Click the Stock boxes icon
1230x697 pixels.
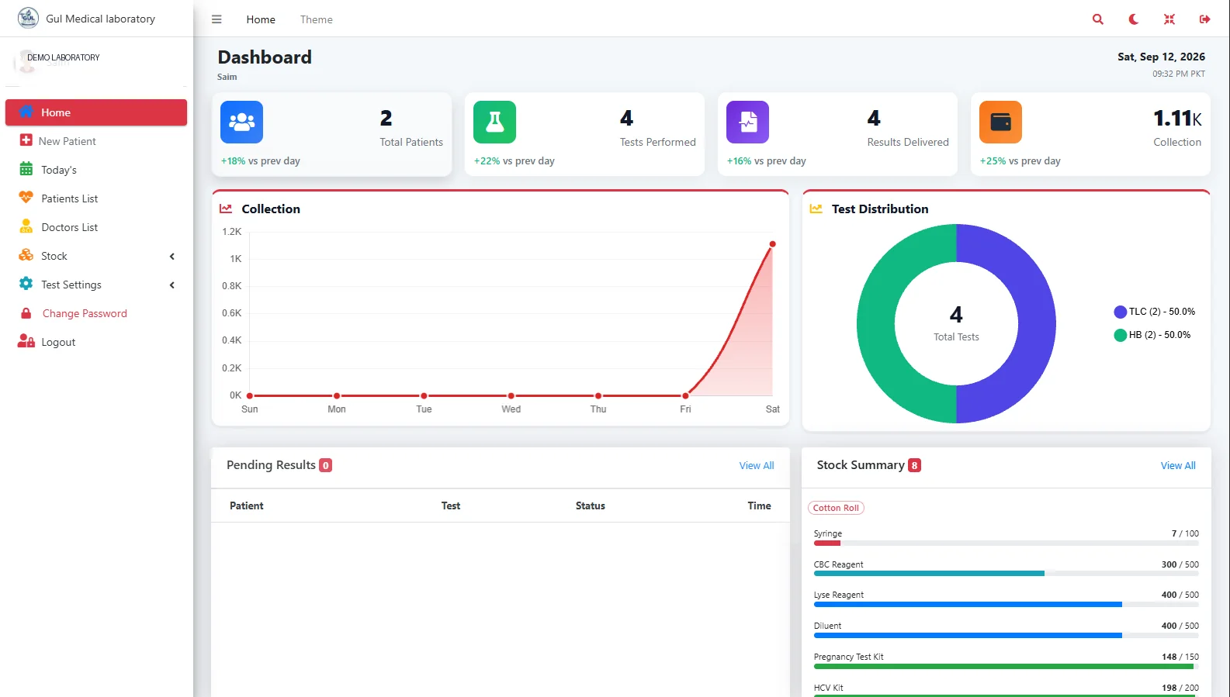tap(26, 255)
